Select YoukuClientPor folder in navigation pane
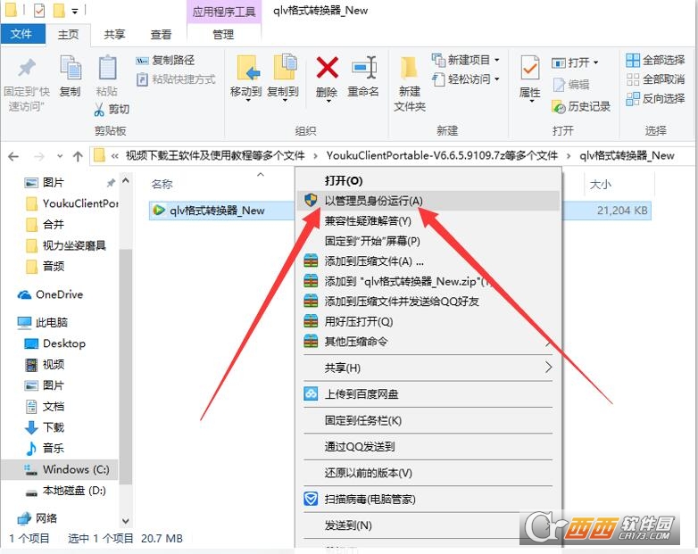The height and width of the screenshot is (554, 698). tap(71, 203)
